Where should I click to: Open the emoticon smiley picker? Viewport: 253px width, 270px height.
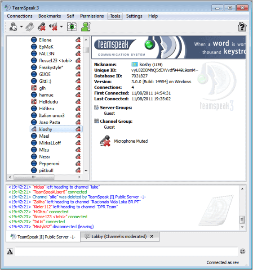[x=243, y=252]
